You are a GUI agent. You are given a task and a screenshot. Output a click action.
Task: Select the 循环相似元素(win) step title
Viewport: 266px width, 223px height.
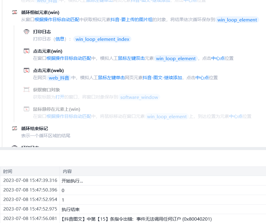[x=40, y=13]
